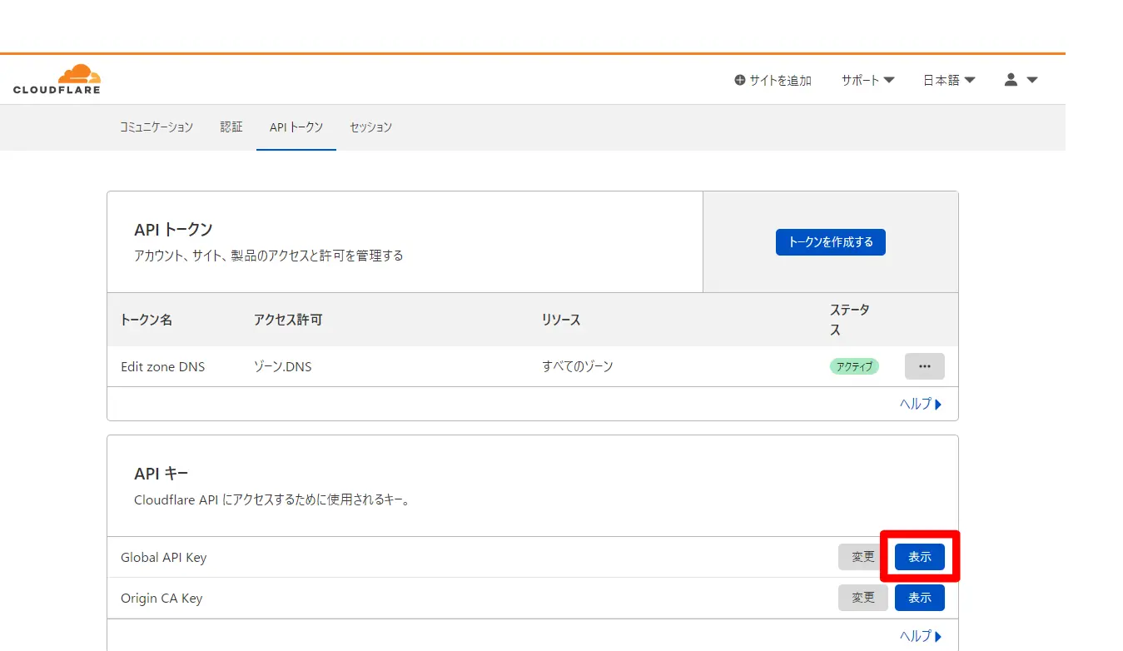The height and width of the screenshot is (651, 1123).
Task: Select the API トークン tab
Action: [296, 127]
